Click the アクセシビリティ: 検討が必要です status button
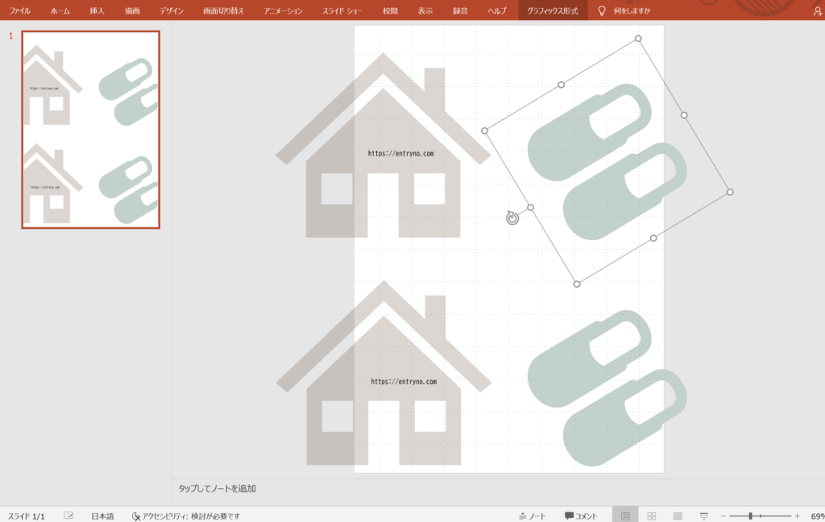The height and width of the screenshot is (522, 825). 185,516
